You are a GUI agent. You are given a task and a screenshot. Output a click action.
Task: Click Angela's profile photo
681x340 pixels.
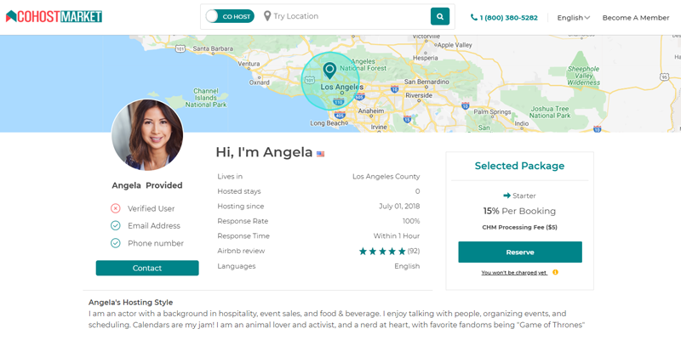click(147, 134)
